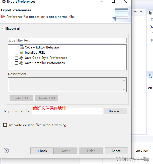
Task: Go back with the Back button
Action: pyautogui.click(x=42, y=151)
